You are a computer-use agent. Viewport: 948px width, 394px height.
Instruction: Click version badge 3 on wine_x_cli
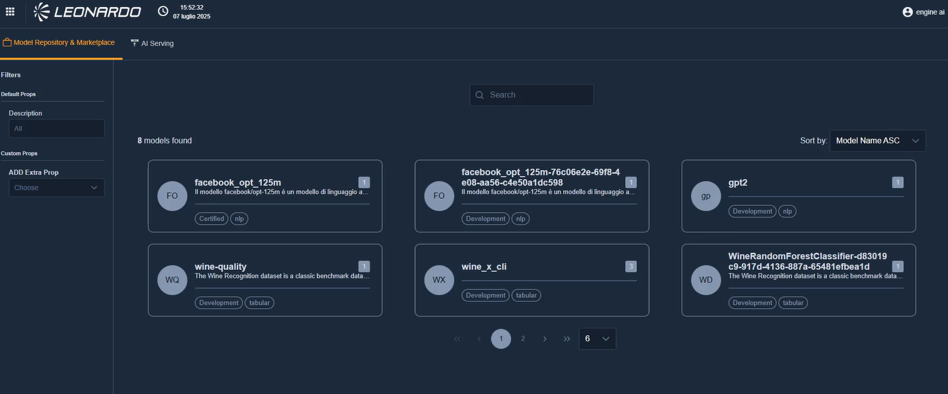[631, 266]
